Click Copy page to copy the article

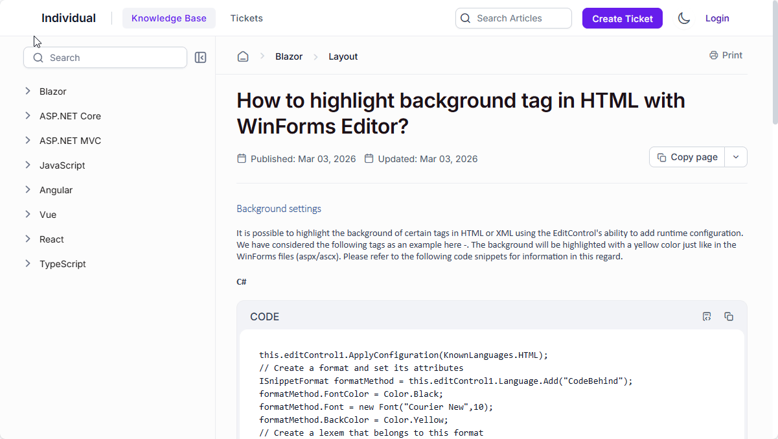coord(687,157)
